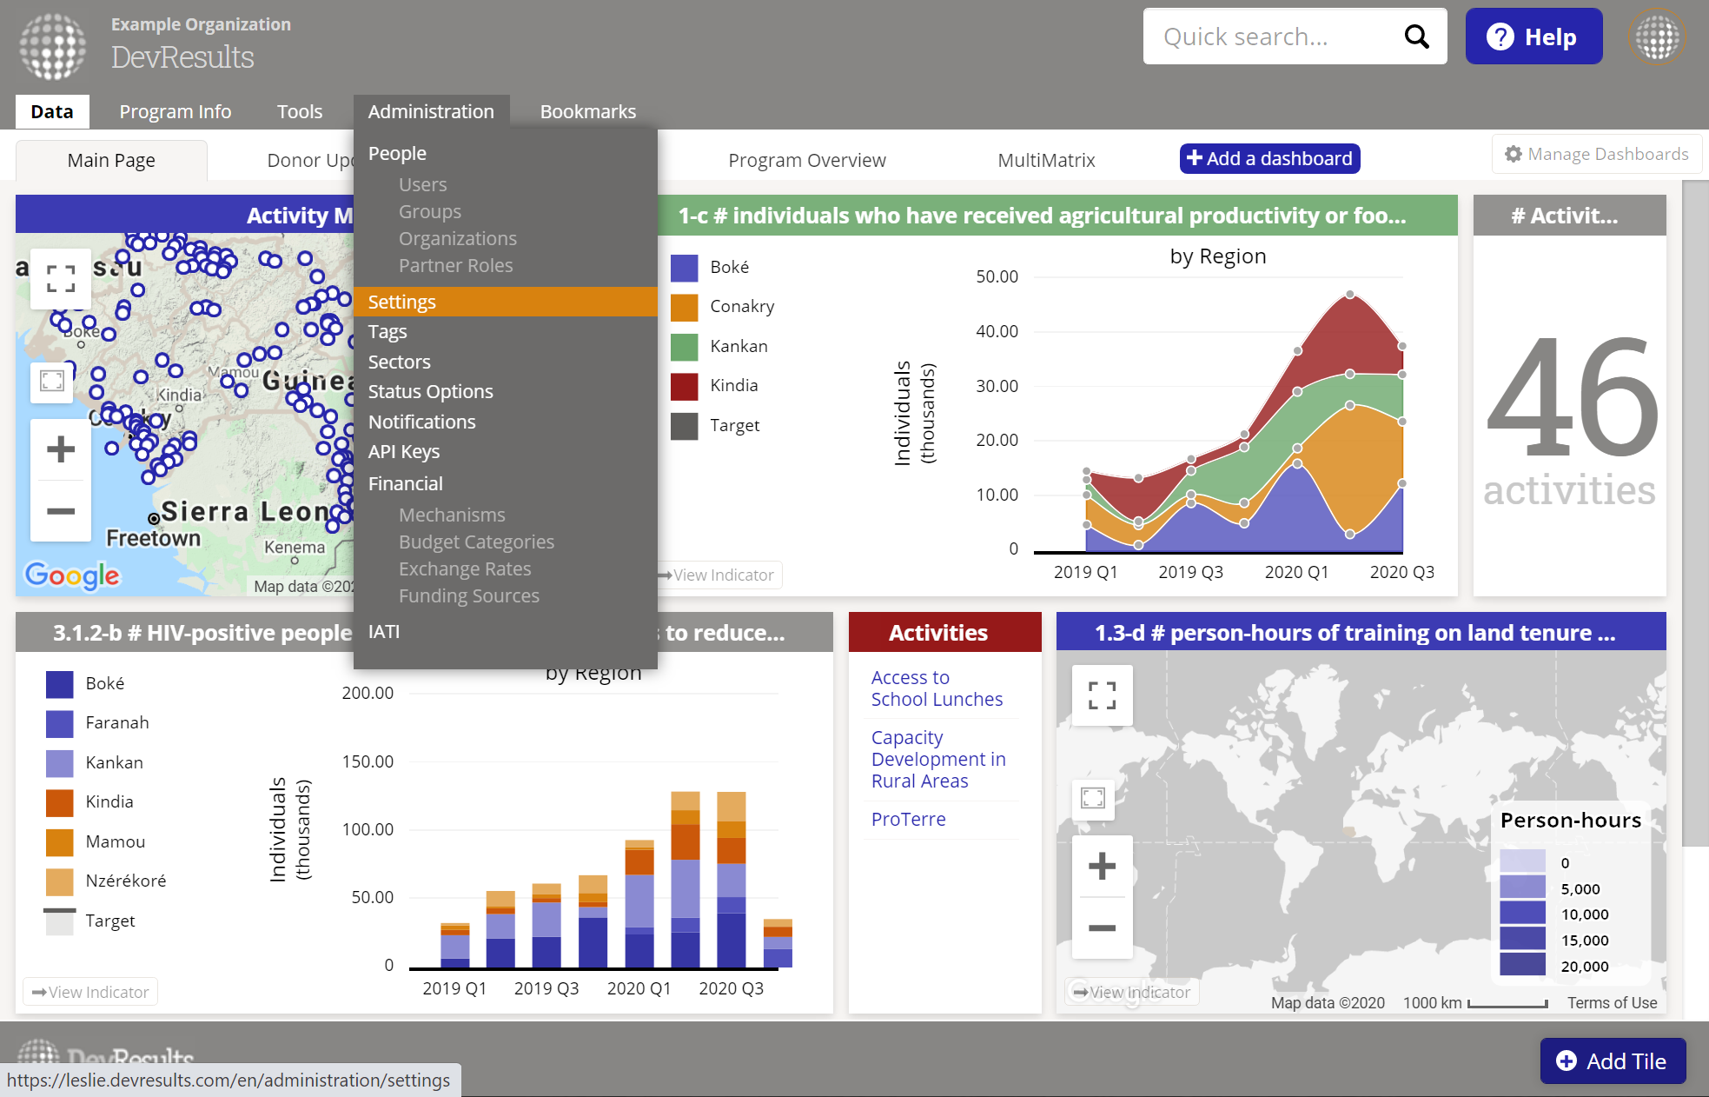Screen dimensions: 1709x1097
Task: Expand the Bookmarks menu
Action: tap(587, 111)
